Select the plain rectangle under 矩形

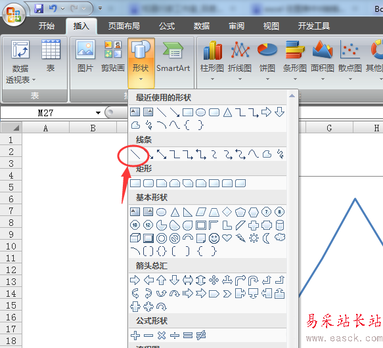[135, 183]
